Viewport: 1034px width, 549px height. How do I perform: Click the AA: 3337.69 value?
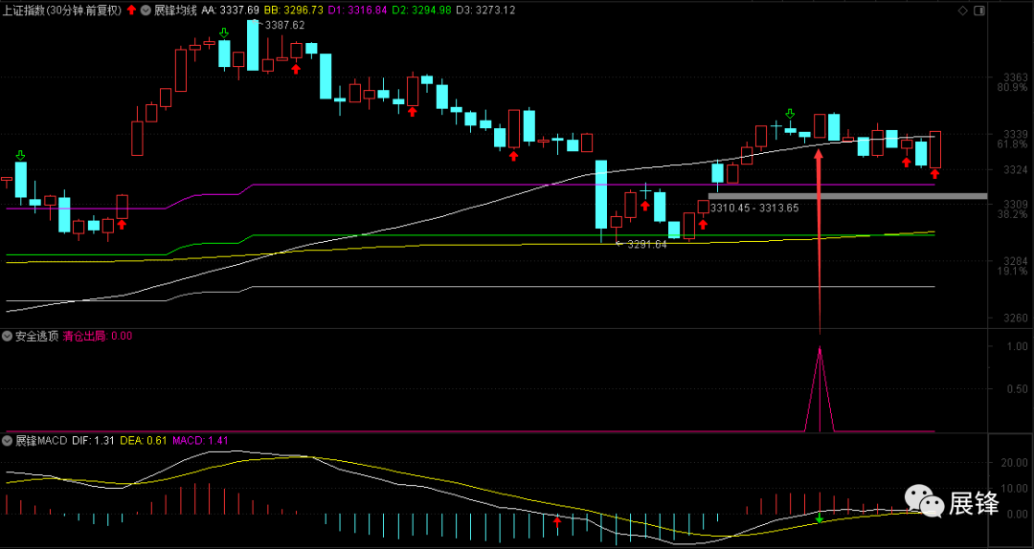click(x=230, y=10)
